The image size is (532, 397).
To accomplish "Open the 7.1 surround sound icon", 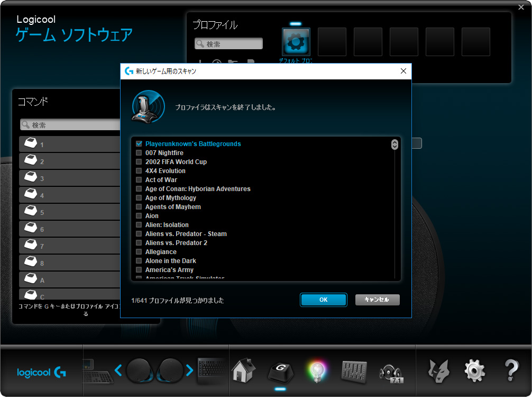I will (x=390, y=373).
